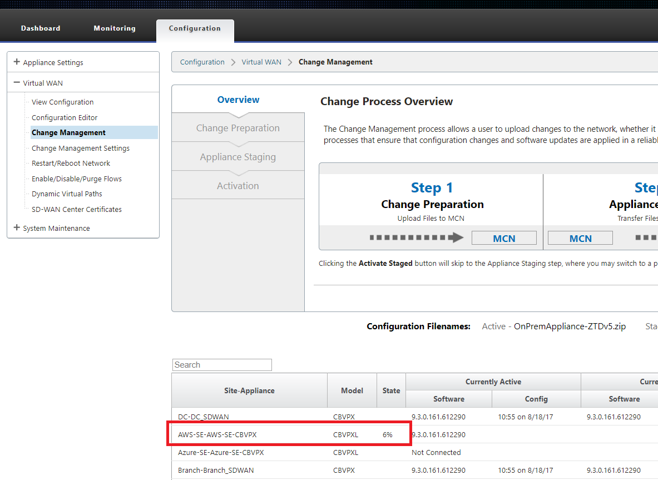Select Dynamic Virtual Paths
The height and width of the screenshot is (480, 658).
pos(67,194)
